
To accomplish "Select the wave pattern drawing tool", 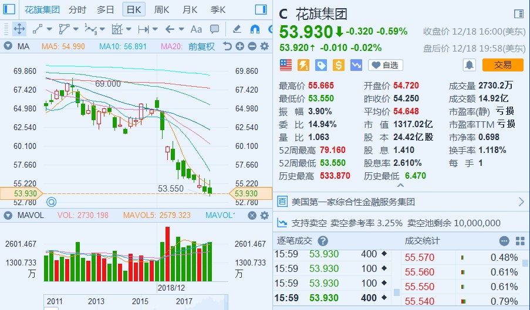I will pyautogui.click(x=90, y=29).
